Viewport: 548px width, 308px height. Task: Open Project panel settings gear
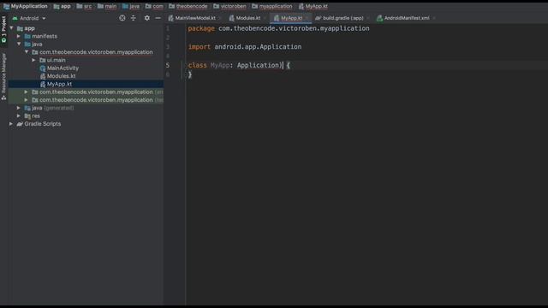point(146,18)
